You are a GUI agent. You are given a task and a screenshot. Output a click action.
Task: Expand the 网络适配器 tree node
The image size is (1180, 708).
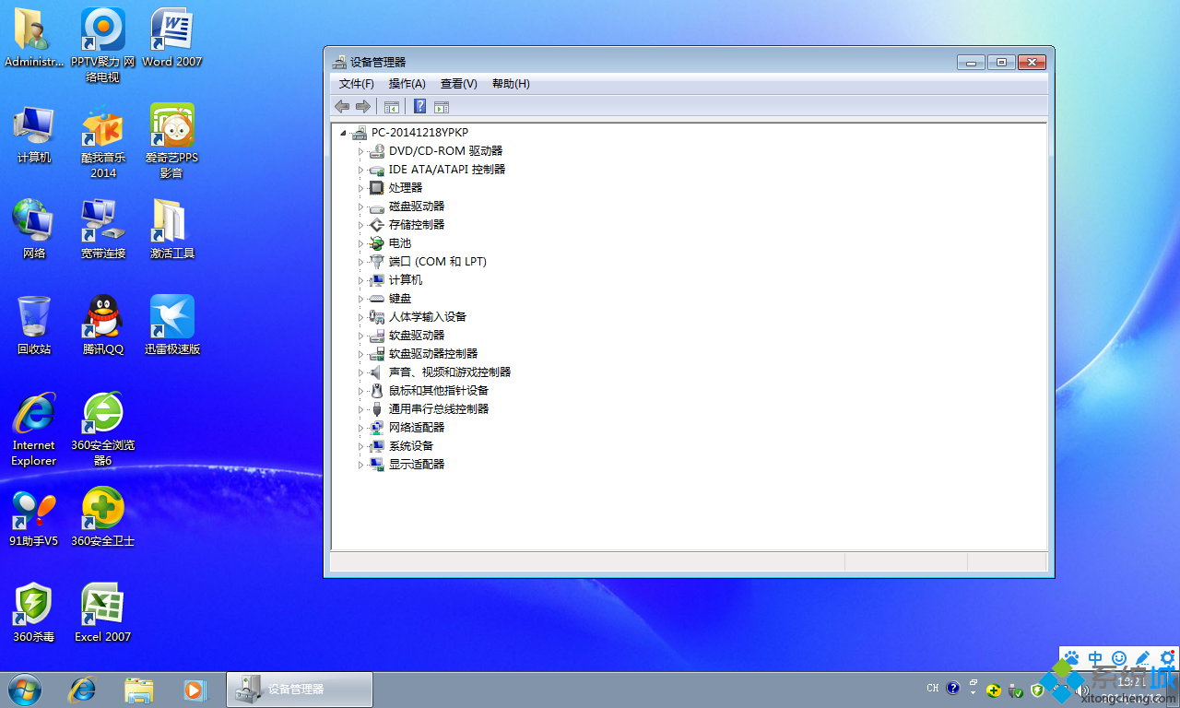[361, 428]
